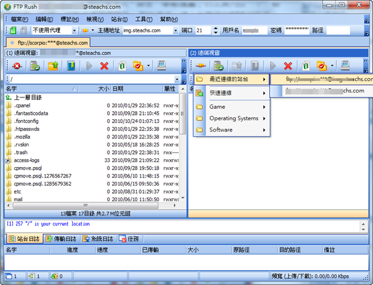Click the play arrow icon in right pane
This screenshot has height=285, width=373.
pos(273,66)
